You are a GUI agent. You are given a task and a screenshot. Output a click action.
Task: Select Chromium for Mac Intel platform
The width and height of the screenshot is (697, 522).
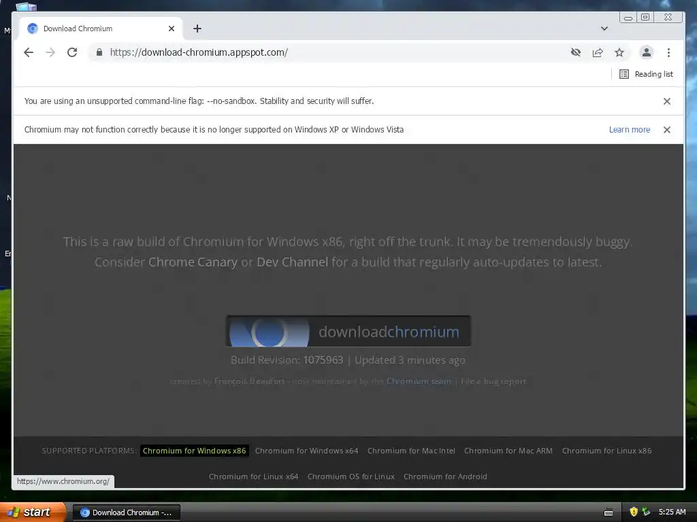click(x=411, y=451)
